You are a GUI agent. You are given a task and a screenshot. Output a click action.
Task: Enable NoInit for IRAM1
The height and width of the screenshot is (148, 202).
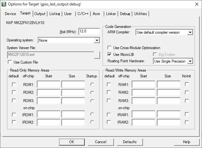click(187, 114)
